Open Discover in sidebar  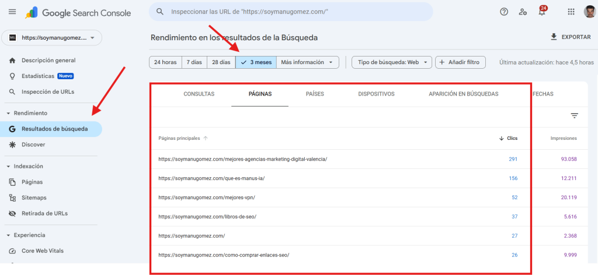(33, 144)
